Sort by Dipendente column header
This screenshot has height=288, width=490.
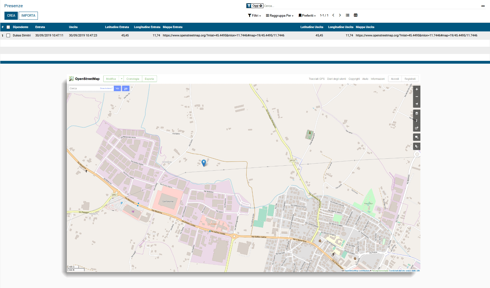point(21,27)
